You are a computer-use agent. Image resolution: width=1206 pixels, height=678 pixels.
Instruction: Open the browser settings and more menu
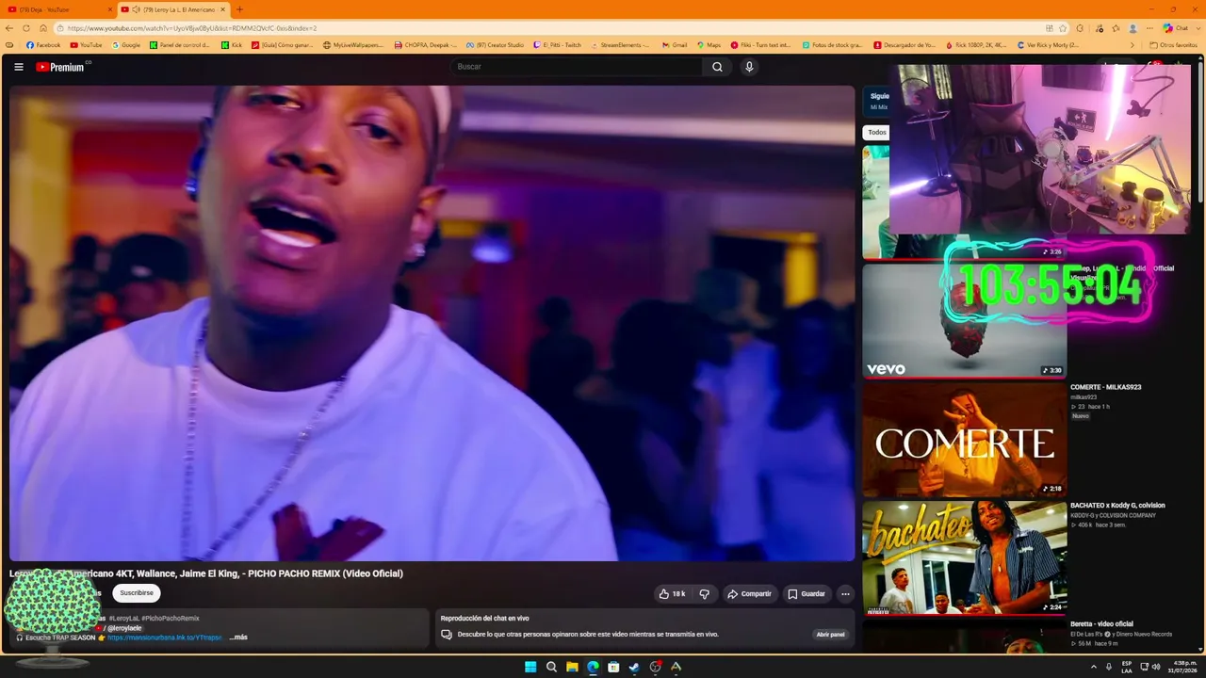pos(1149,28)
